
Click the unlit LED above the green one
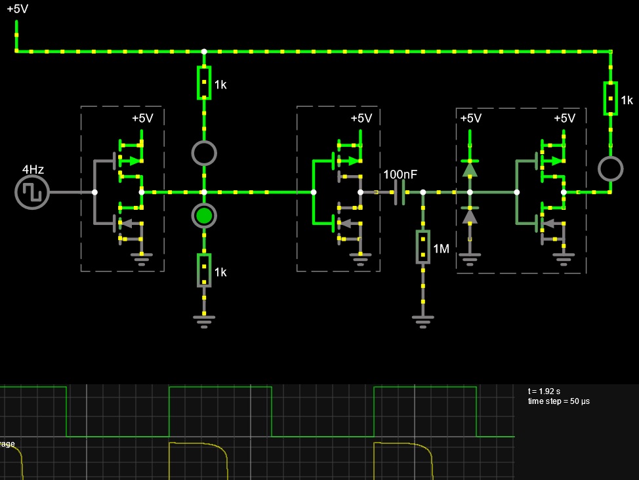coord(204,153)
